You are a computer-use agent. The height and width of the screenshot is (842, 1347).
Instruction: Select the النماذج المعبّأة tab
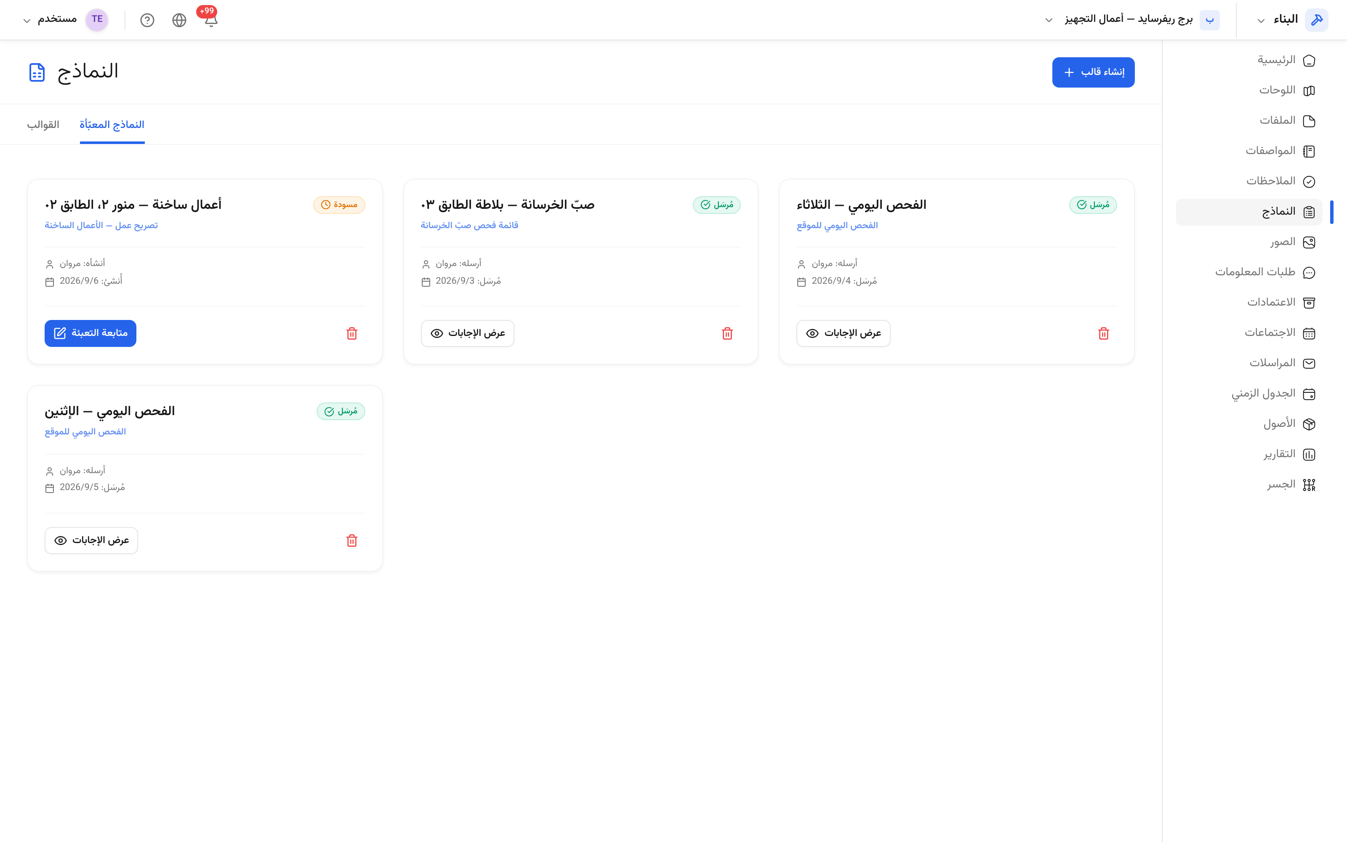(x=112, y=125)
